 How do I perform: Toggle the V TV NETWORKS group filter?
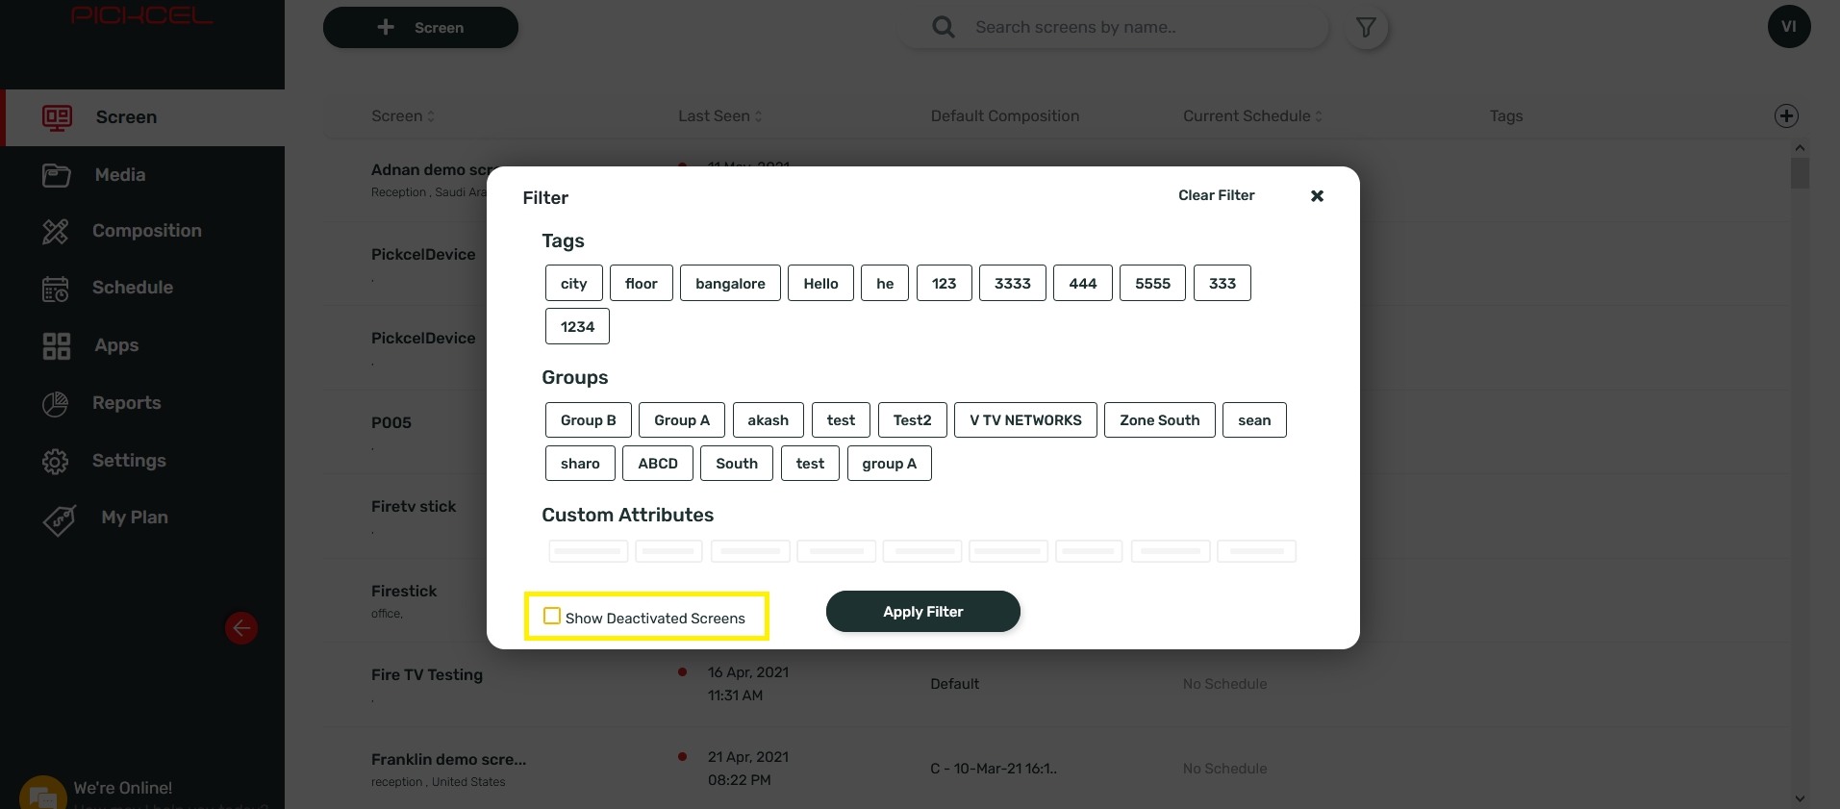point(1026,419)
